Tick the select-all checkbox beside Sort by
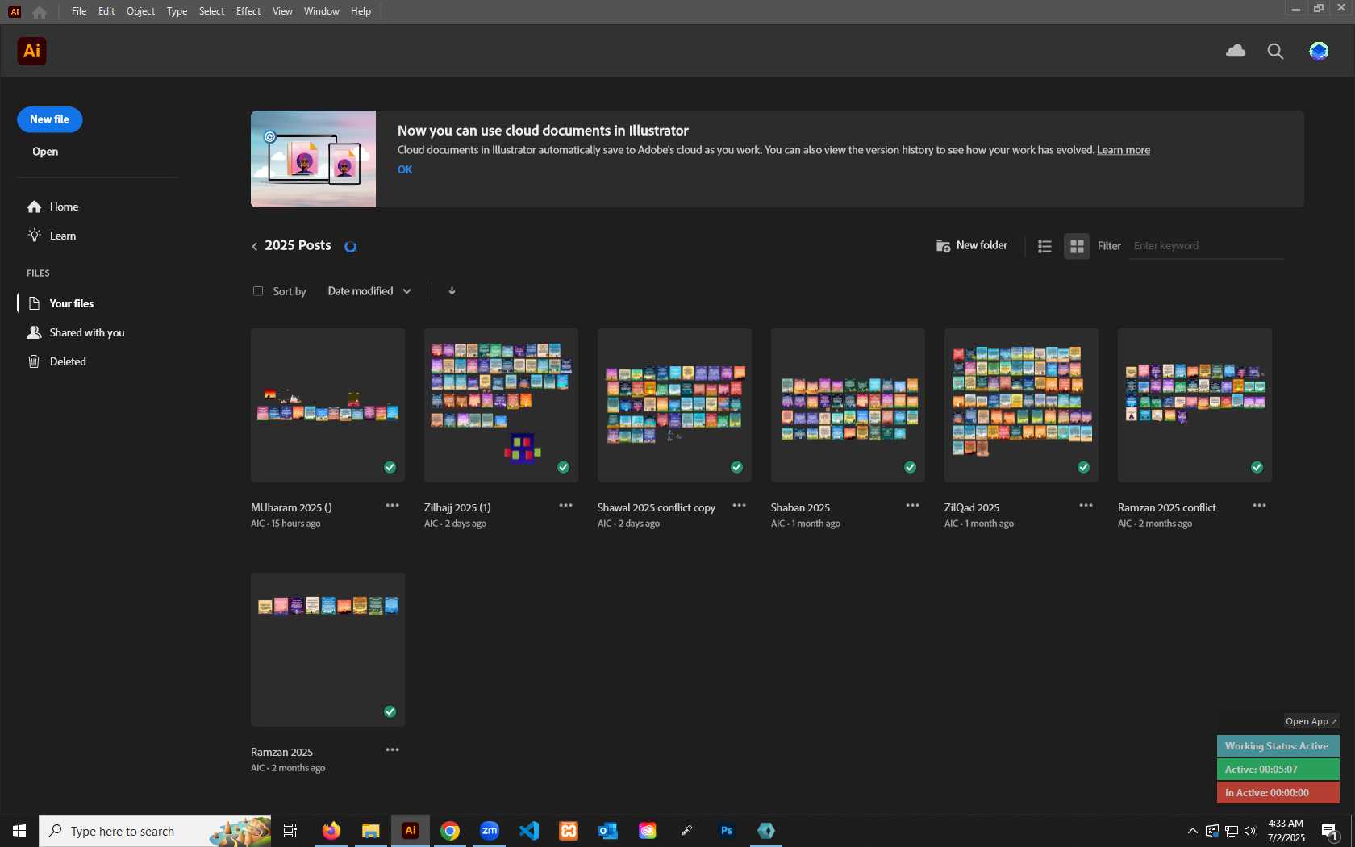 coord(258,291)
